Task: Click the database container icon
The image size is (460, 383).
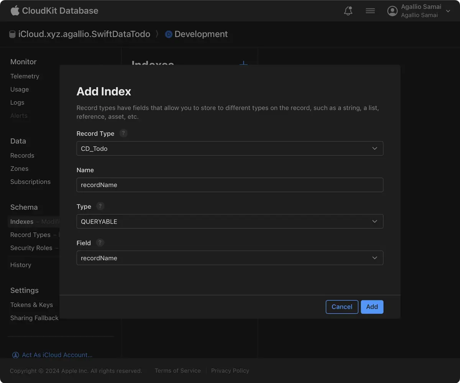Action: (x=12, y=34)
